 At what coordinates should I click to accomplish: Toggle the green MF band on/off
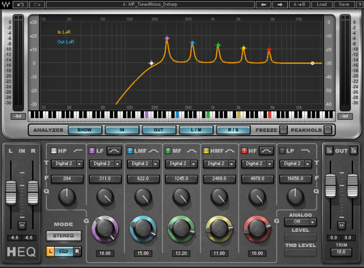[x=168, y=151]
